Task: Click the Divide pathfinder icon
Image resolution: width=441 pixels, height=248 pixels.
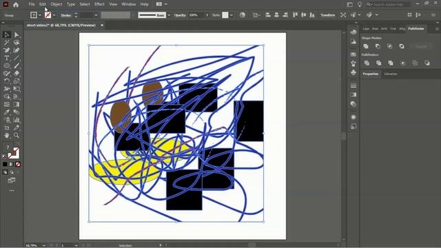Action: point(367,63)
